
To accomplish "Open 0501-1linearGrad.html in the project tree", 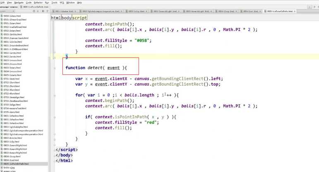I will pos(15,19).
